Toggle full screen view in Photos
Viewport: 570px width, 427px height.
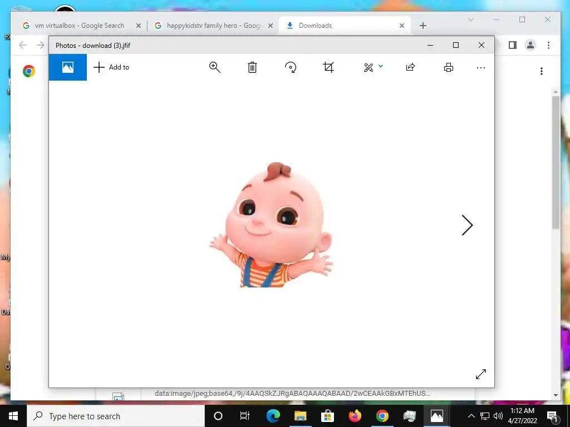coord(480,374)
